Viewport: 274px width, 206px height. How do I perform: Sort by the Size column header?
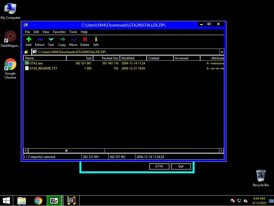(x=80, y=58)
